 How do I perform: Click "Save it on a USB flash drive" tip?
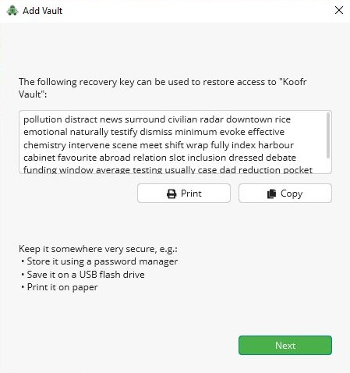[86, 275]
